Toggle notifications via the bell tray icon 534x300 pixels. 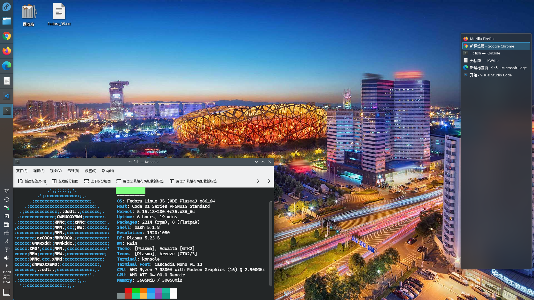tap(7, 191)
